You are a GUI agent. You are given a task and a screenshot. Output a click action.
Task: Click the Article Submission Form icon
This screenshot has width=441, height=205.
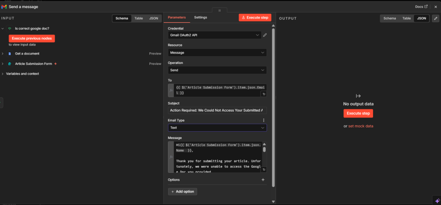[x=10, y=63]
